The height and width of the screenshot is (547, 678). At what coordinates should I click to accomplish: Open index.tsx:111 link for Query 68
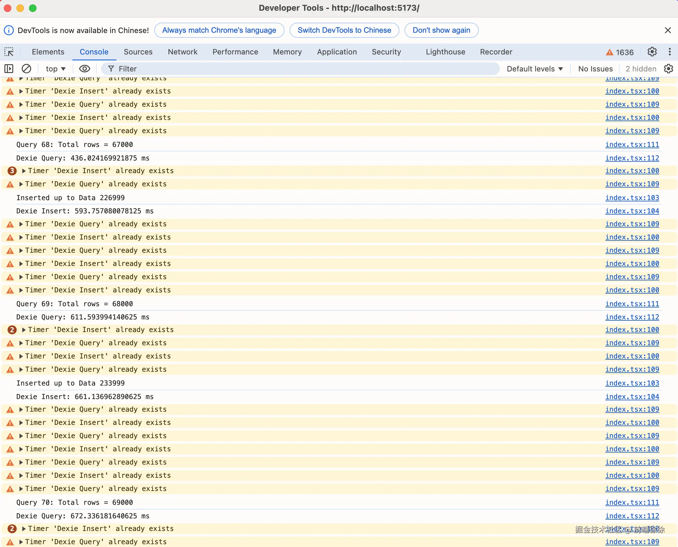pos(632,145)
